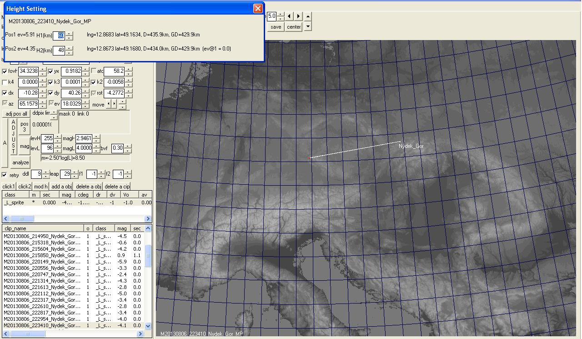Select the click1 tab button
The width and height of the screenshot is (582, 339).
(9, 187)
